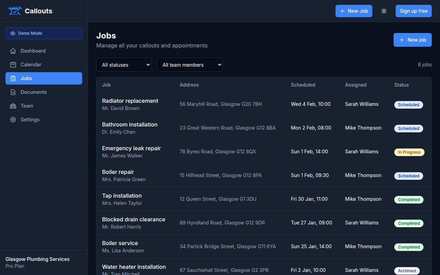Select the Team members icon
Image resolution: width=440 pixels, height=275 pixels.
[13, 106]
